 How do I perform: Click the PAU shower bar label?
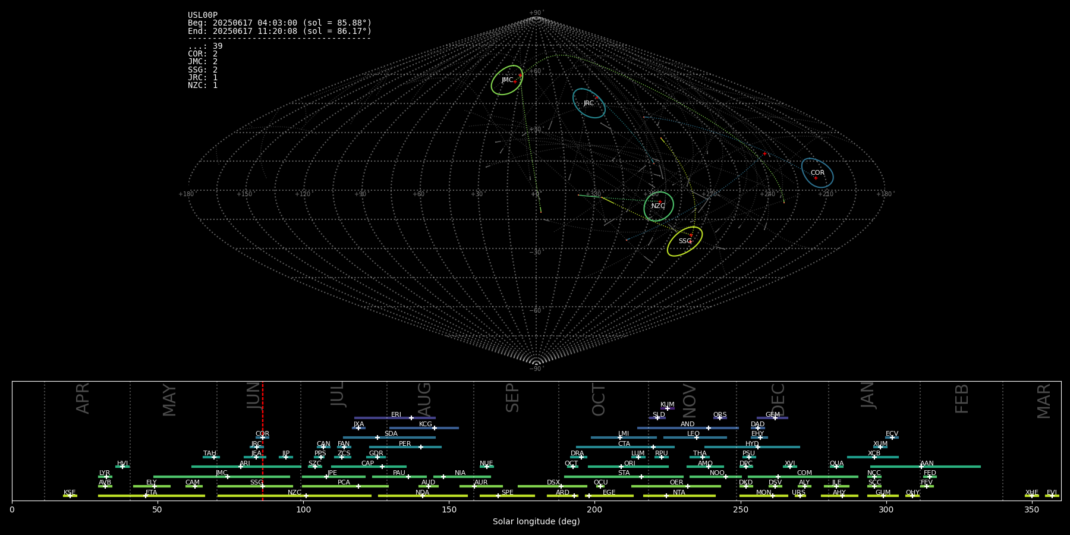click(399, 473)
